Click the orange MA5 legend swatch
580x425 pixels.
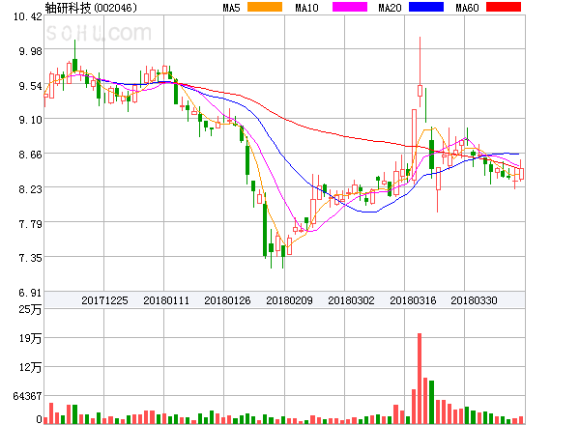click(265, 7)
